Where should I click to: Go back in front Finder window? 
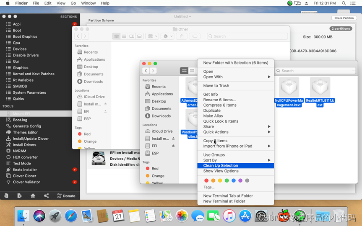pos(146,71)
